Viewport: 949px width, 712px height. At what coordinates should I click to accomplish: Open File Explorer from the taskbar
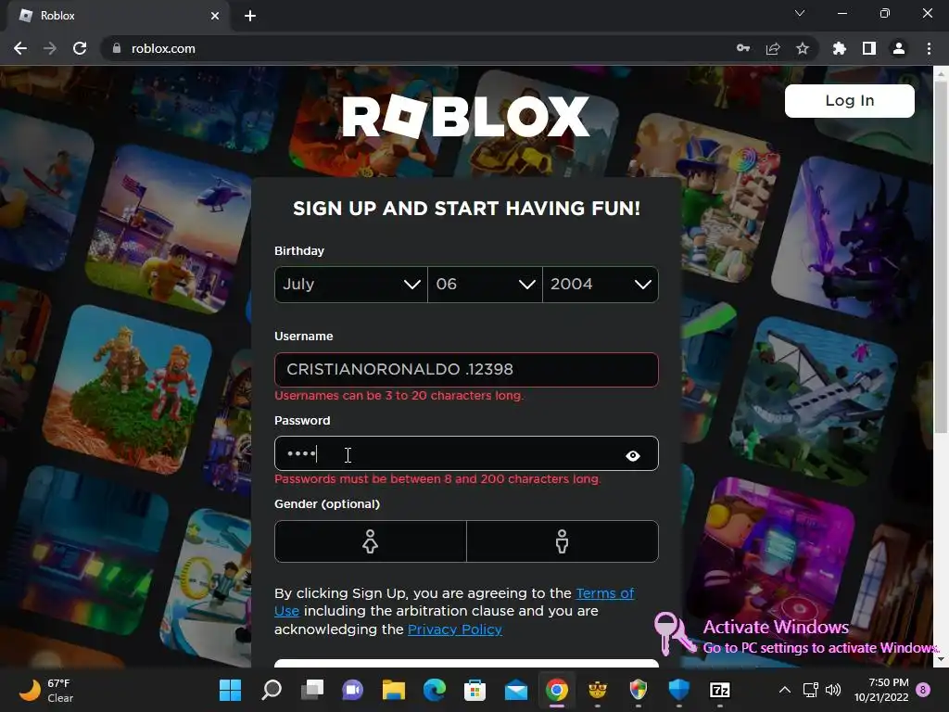[x=393, y=690]
